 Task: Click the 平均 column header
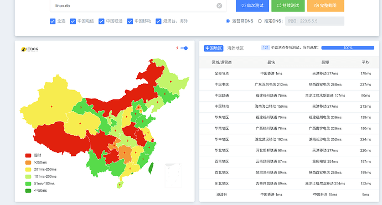click(365, 62)
